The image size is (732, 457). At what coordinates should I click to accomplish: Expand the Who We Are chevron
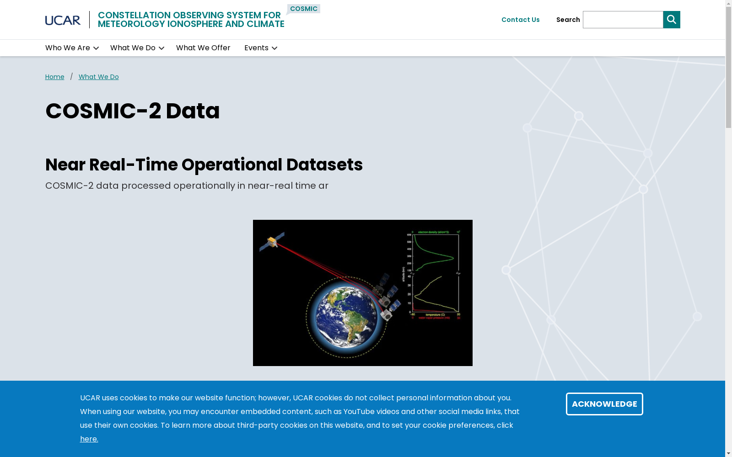pyautogui.click(x=96, y=48)
